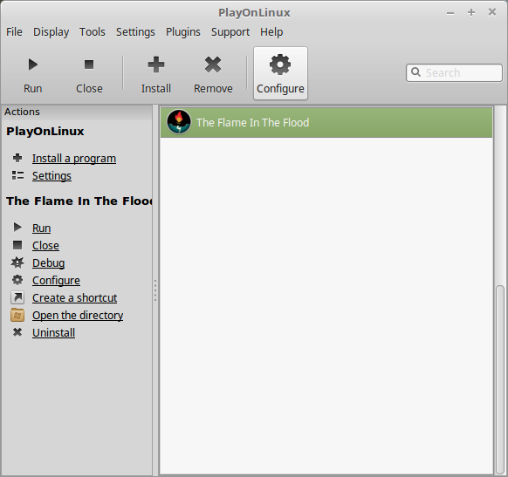Screen dimensions: 508x477
Task: Open Configure via the toolbar gear icon
Action: point(280,65)
